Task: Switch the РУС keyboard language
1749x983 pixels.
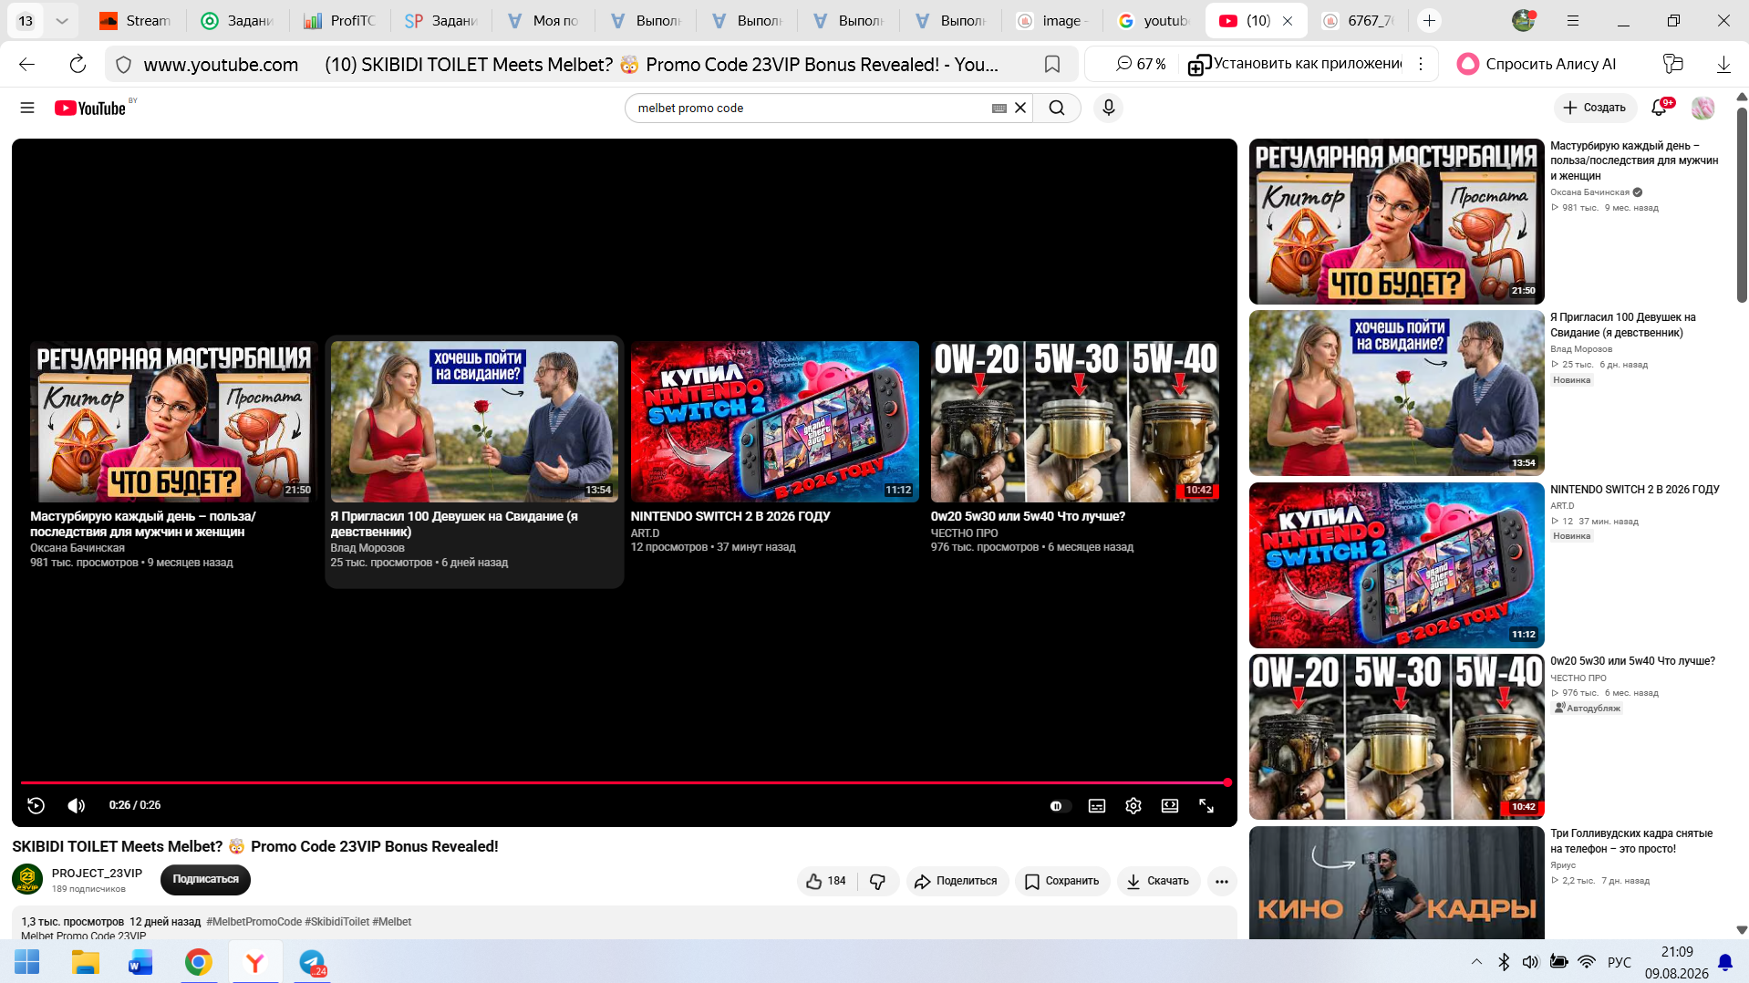Action: coord(1620,962)
